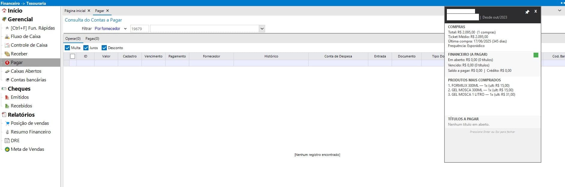Click the Fun. Rápidas arrow icon
Viewport: 565px width, 187px height.
pos(7,28)
